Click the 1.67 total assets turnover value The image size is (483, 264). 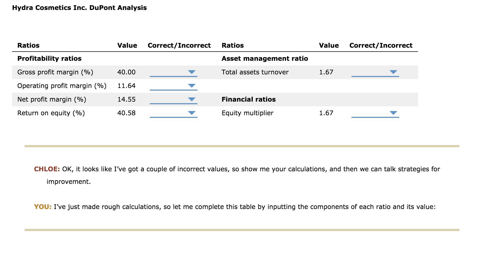tap(326, 72)
